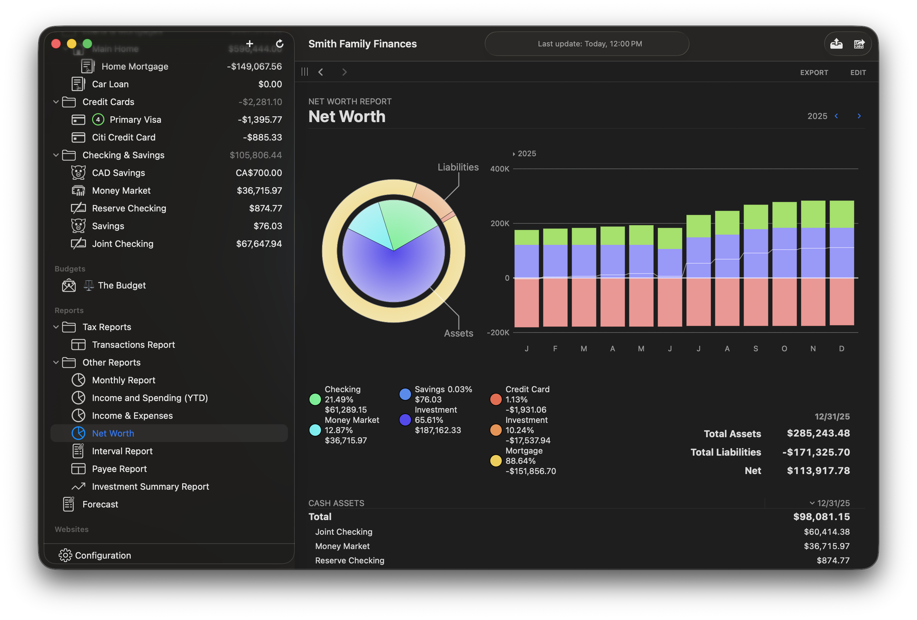Image resolution: width=917 pixels, height=620 pixels.
Task: Click the Forecast document icon
Action: click(x=69, y=504)
